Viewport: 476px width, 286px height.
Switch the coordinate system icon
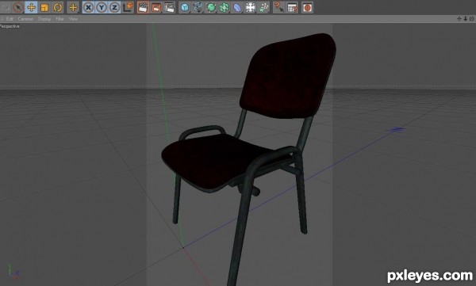[128, 7]
